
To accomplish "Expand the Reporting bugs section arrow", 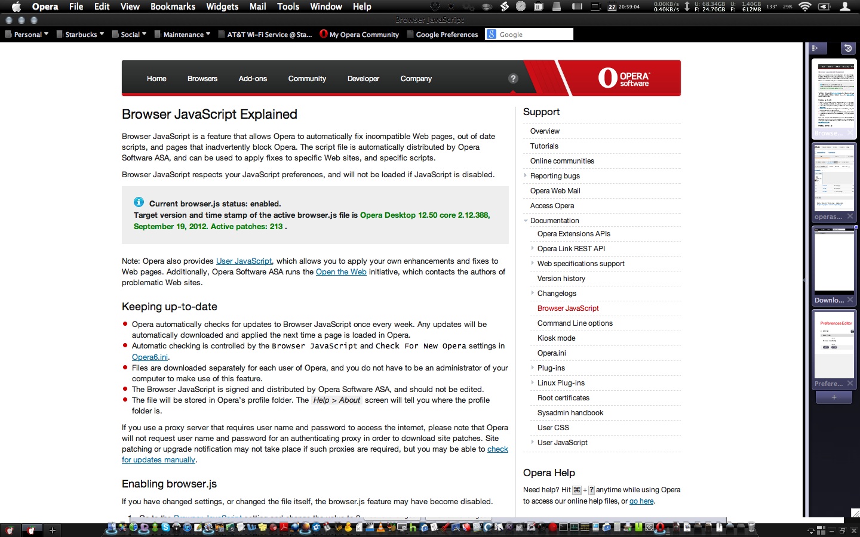I will coord(526,175).
